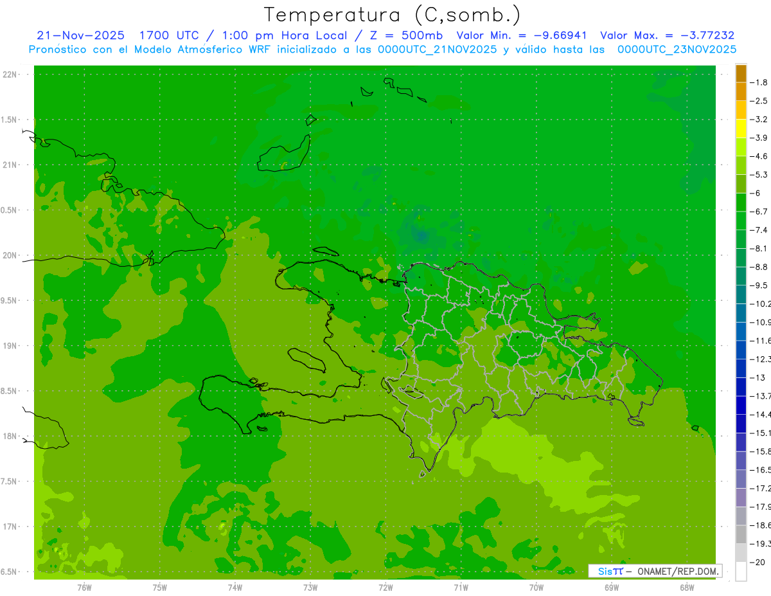
Task: Click "Valor Max. = -3.77232" value
Action: tap(667, 35)
